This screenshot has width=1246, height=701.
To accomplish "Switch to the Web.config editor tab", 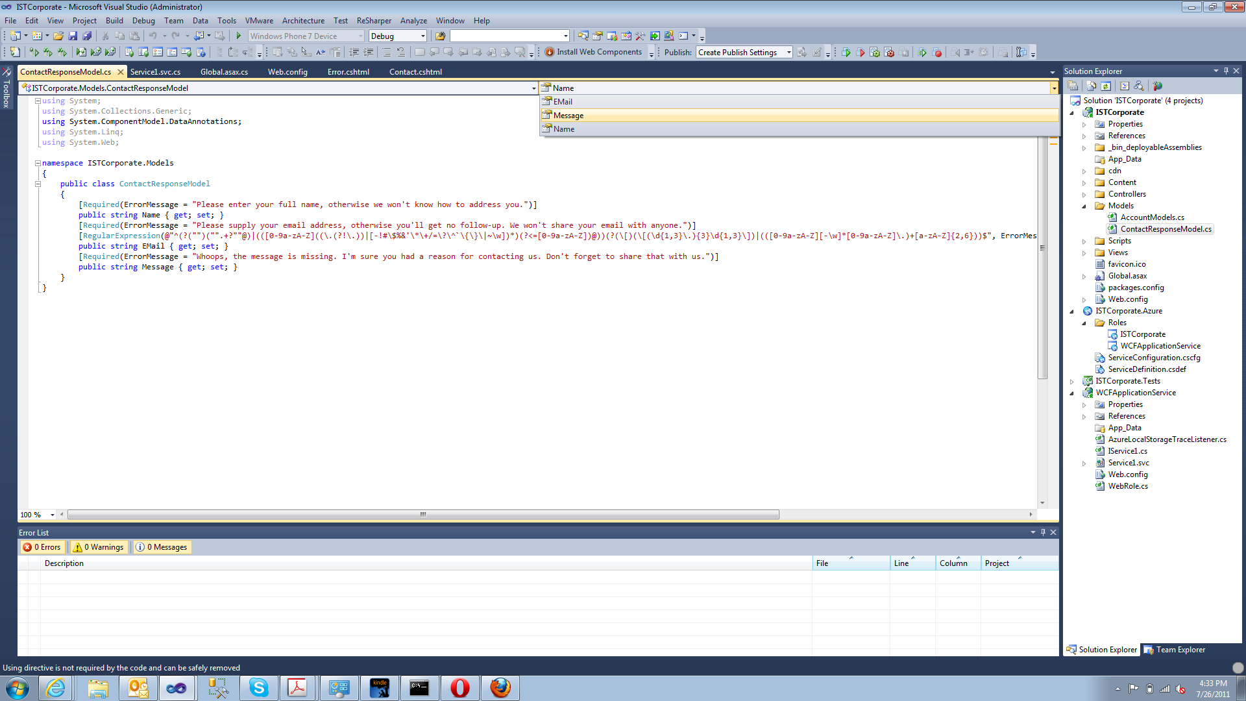I will click(287, 71).
